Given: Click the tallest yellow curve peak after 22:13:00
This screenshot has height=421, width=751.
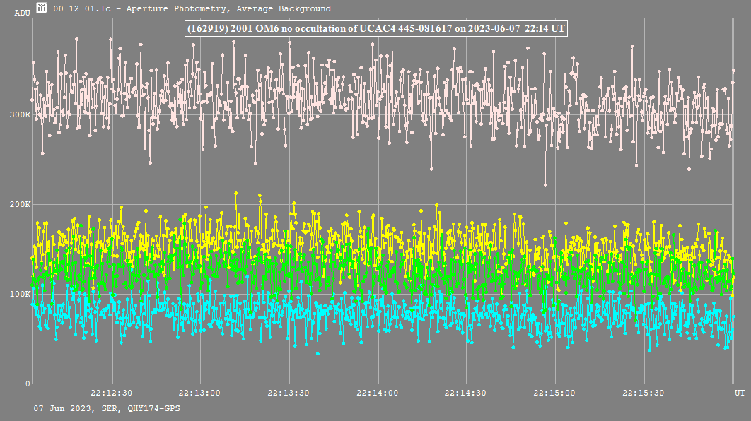Looking at the screenshot, I should [235, 193].
